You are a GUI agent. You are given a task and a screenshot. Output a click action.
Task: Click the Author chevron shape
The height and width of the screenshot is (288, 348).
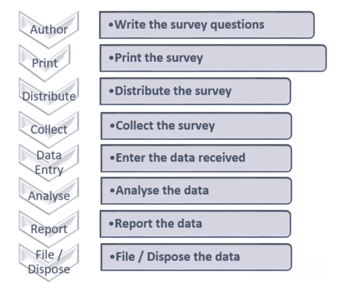(x=49, y=30)
